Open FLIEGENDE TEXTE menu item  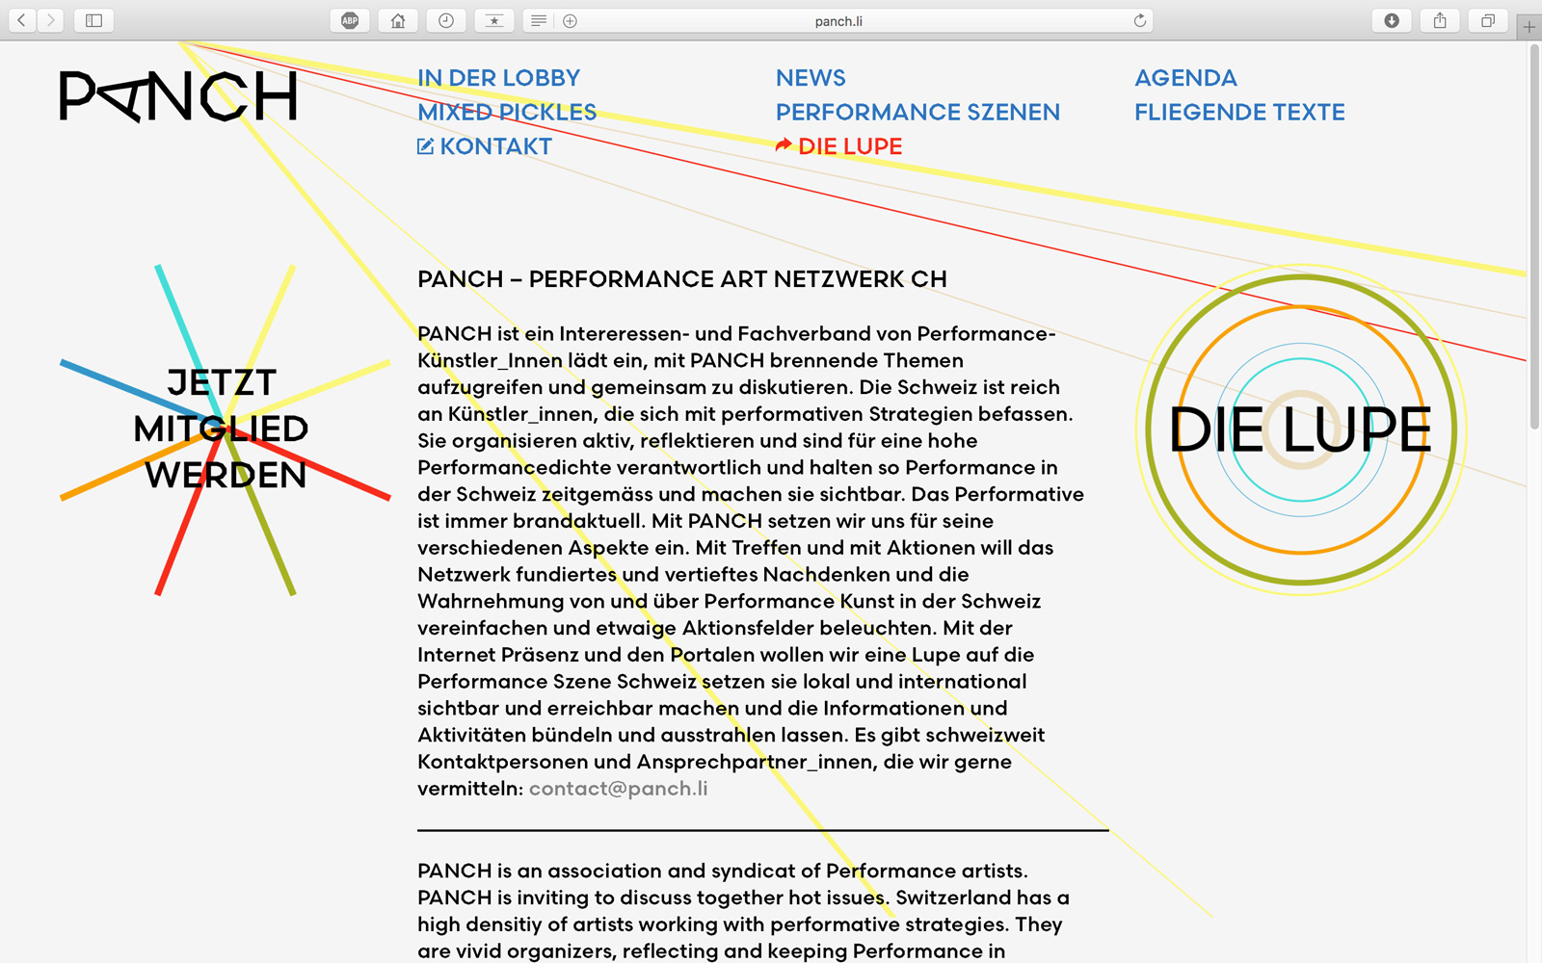[x=1239, y=112]
